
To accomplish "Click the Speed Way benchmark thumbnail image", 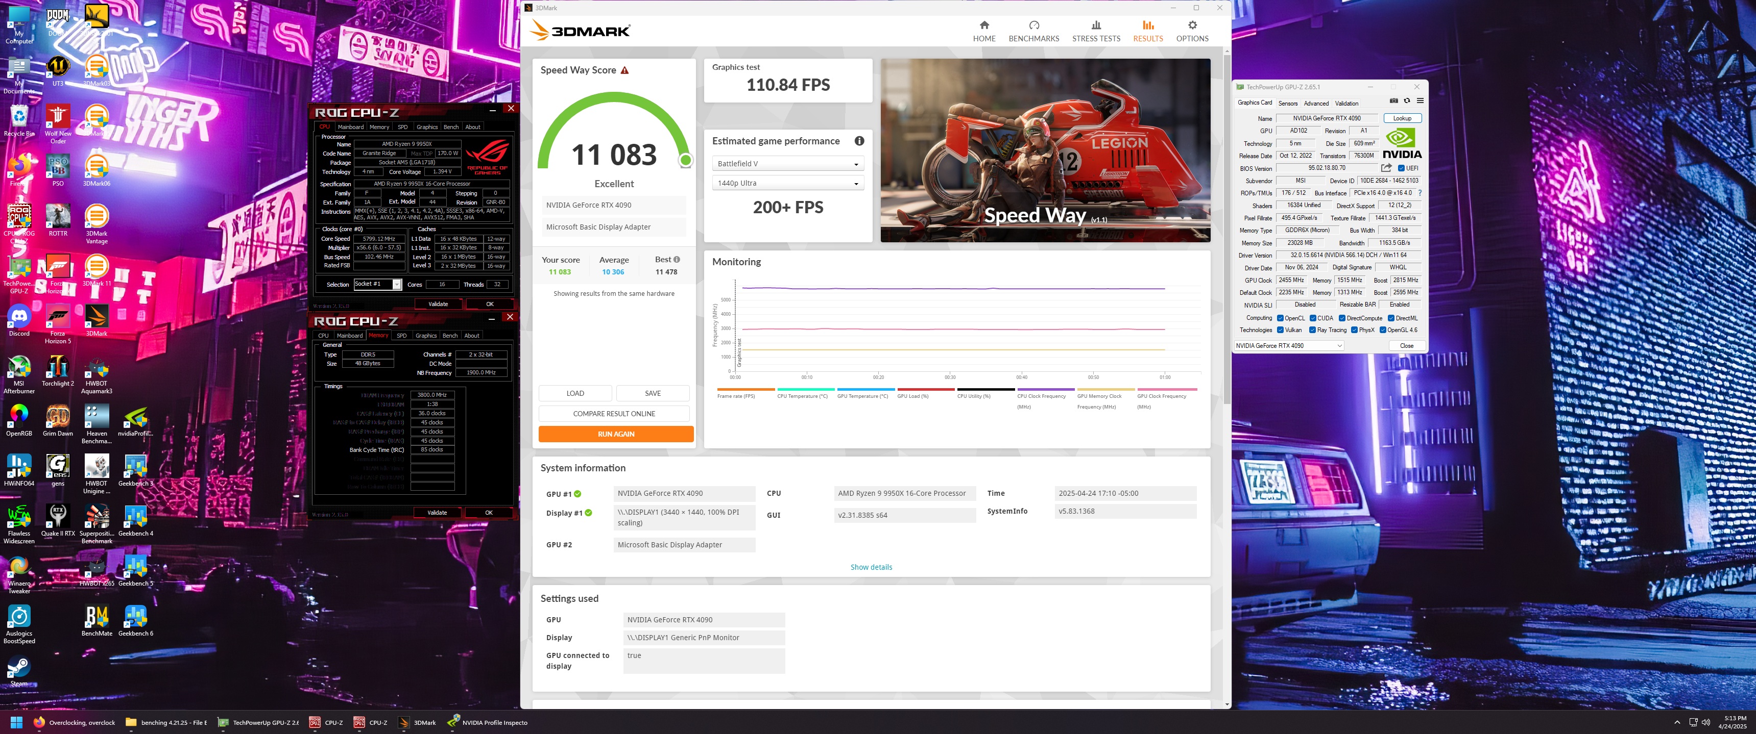I will tap(1045, 150).
